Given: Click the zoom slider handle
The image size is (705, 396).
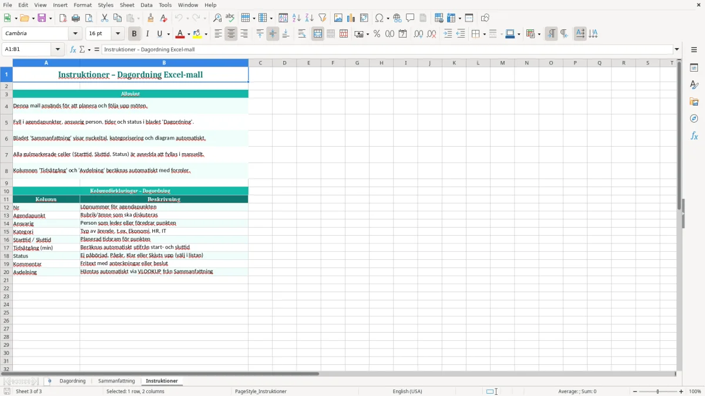Looking at the screenshot, I should click(658, 391).
